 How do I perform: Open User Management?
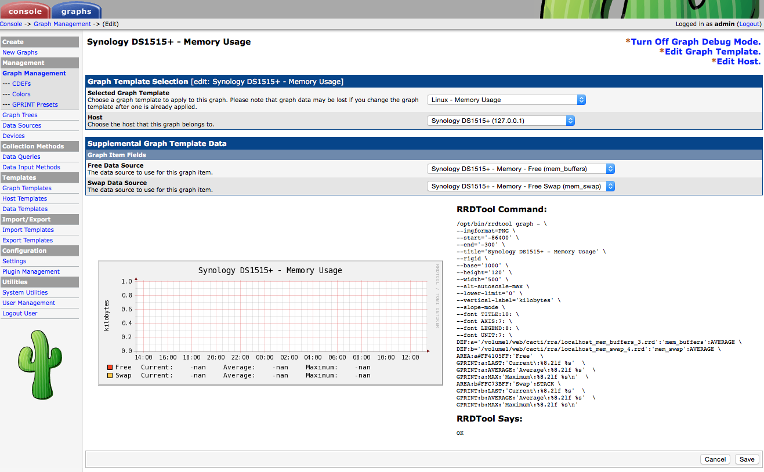pos(28,303)
